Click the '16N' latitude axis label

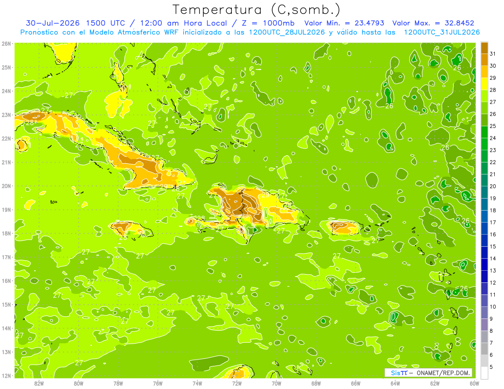(6, 281)
